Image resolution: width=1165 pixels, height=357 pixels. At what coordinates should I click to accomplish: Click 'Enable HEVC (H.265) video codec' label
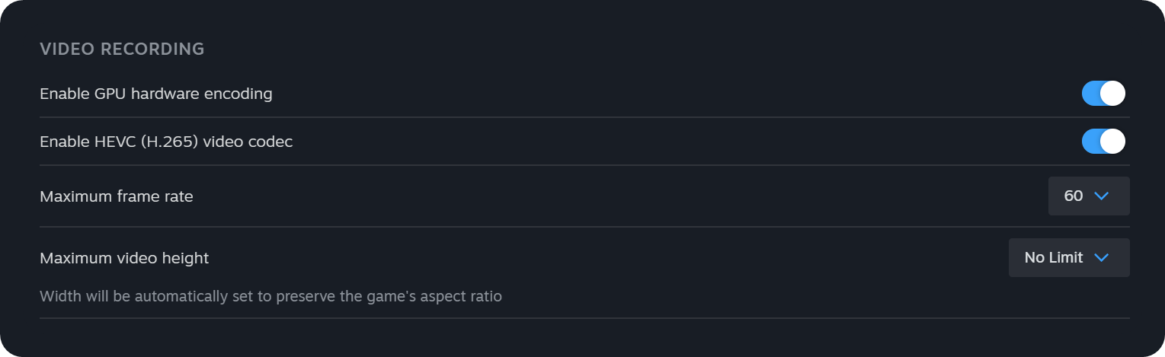pos(165,142)
